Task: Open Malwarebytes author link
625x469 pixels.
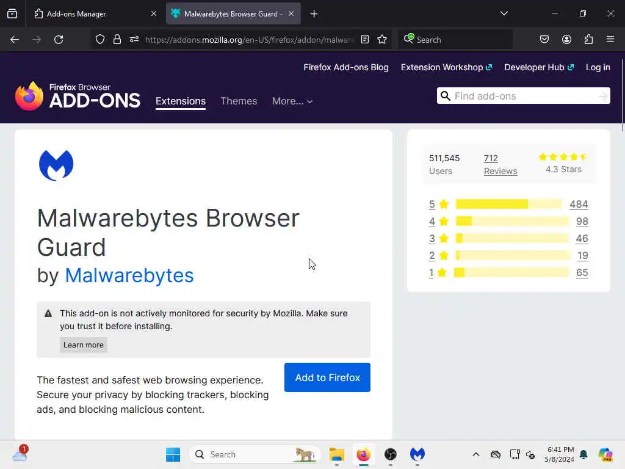Action: [x=129, y=275]
